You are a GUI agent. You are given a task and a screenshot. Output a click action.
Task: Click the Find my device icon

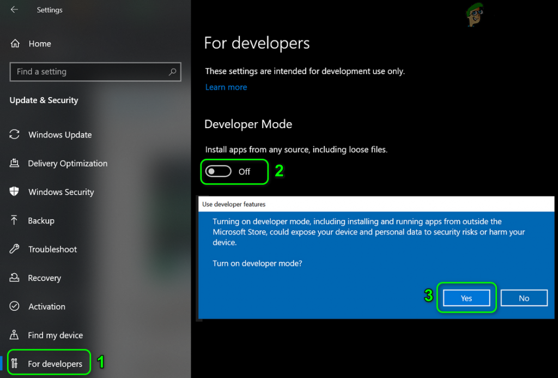pyautogui.click(x=14, y=335)
